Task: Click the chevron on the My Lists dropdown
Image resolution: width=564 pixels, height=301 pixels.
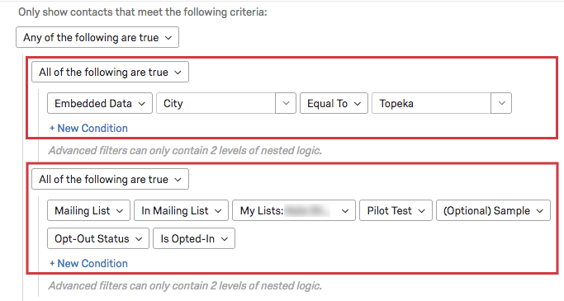Action: [x=345, y=211]
